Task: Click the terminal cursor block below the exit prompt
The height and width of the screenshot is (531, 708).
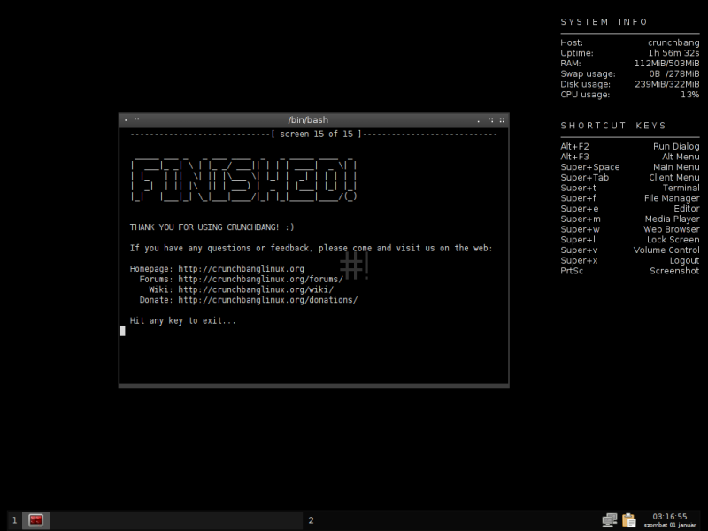Action: coord(123,331)
